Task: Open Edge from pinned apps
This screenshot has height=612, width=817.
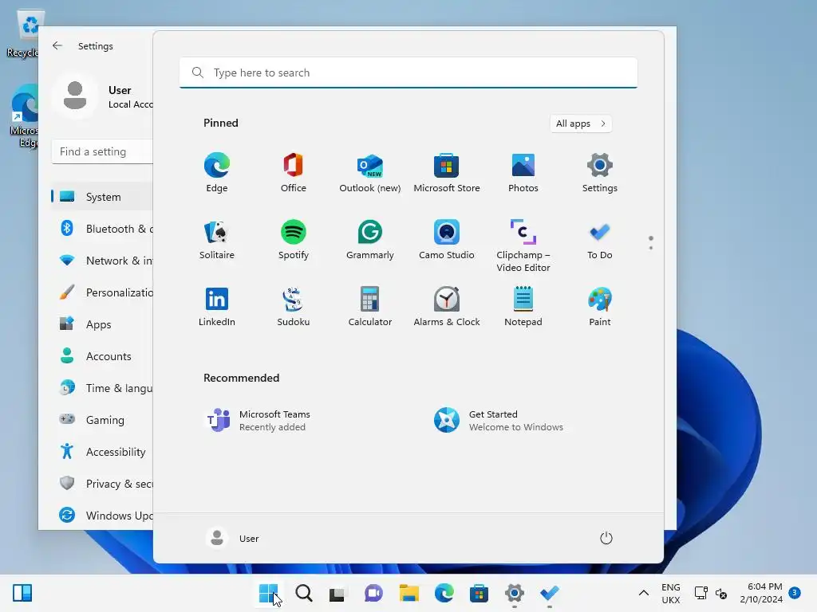Action: click(x=217, y=173)
